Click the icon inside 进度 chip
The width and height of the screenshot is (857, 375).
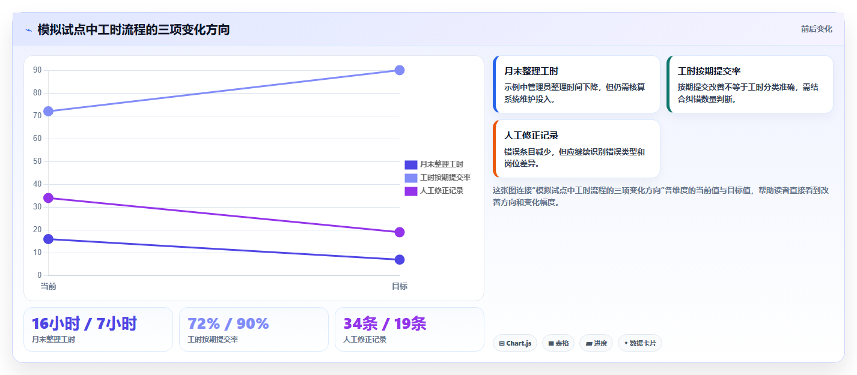pyautogui.click(x=588, y=344)
